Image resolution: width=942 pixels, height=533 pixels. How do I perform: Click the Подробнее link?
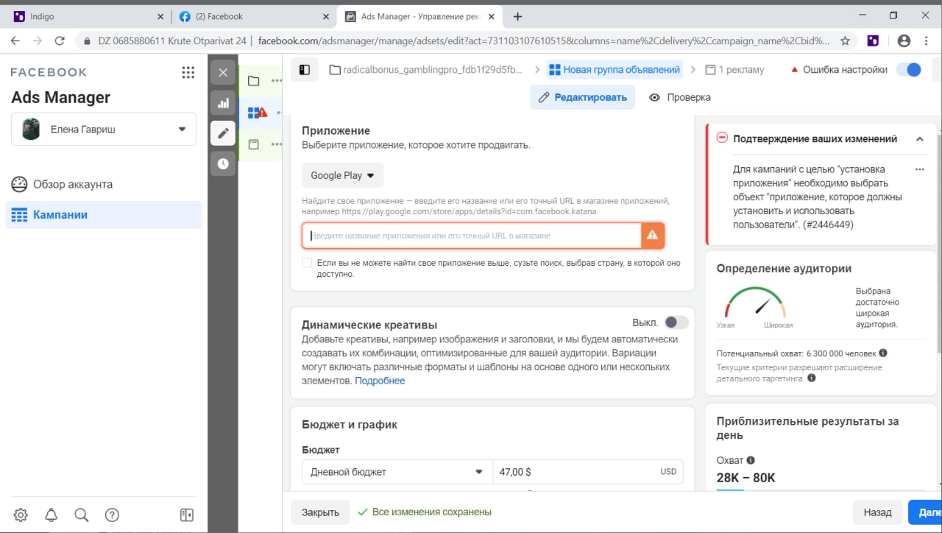tap(380, 381)
